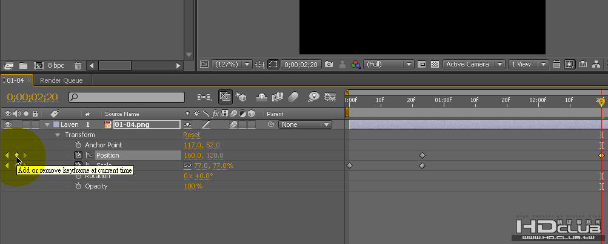The image size is (608, 244).
Task: Toggle Anchor Point stopwatch
Action: [x=78, y=145]
